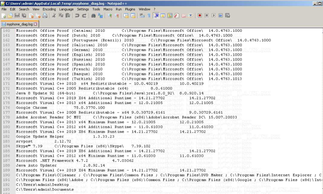Click 'Google Update Helper' text
Screen dimensions: 323x194
click(40, 136)
